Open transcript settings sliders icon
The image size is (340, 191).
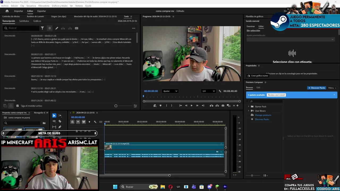coord(135,106)
